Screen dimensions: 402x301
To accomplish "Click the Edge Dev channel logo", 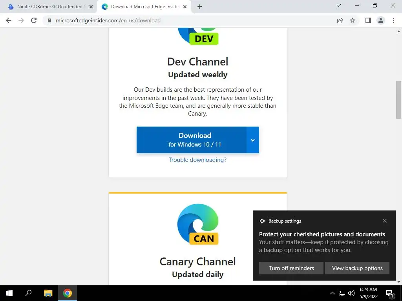I will pos(198,36).
